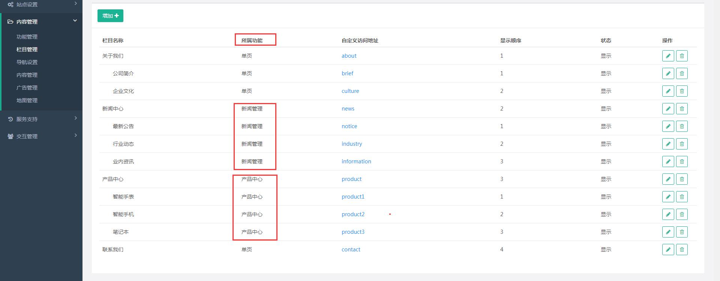720x281 pixels.
Task: Click trash icon for 企业文化 row
Action: (x=682, y=91)
